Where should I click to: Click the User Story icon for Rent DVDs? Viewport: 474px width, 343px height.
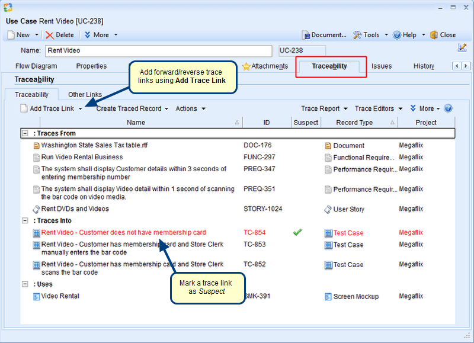coord(37,209)
